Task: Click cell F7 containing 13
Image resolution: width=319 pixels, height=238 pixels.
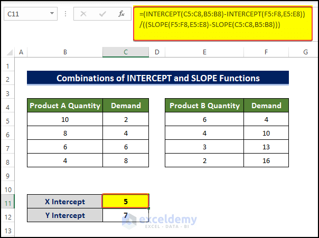Action: (266, 147)
